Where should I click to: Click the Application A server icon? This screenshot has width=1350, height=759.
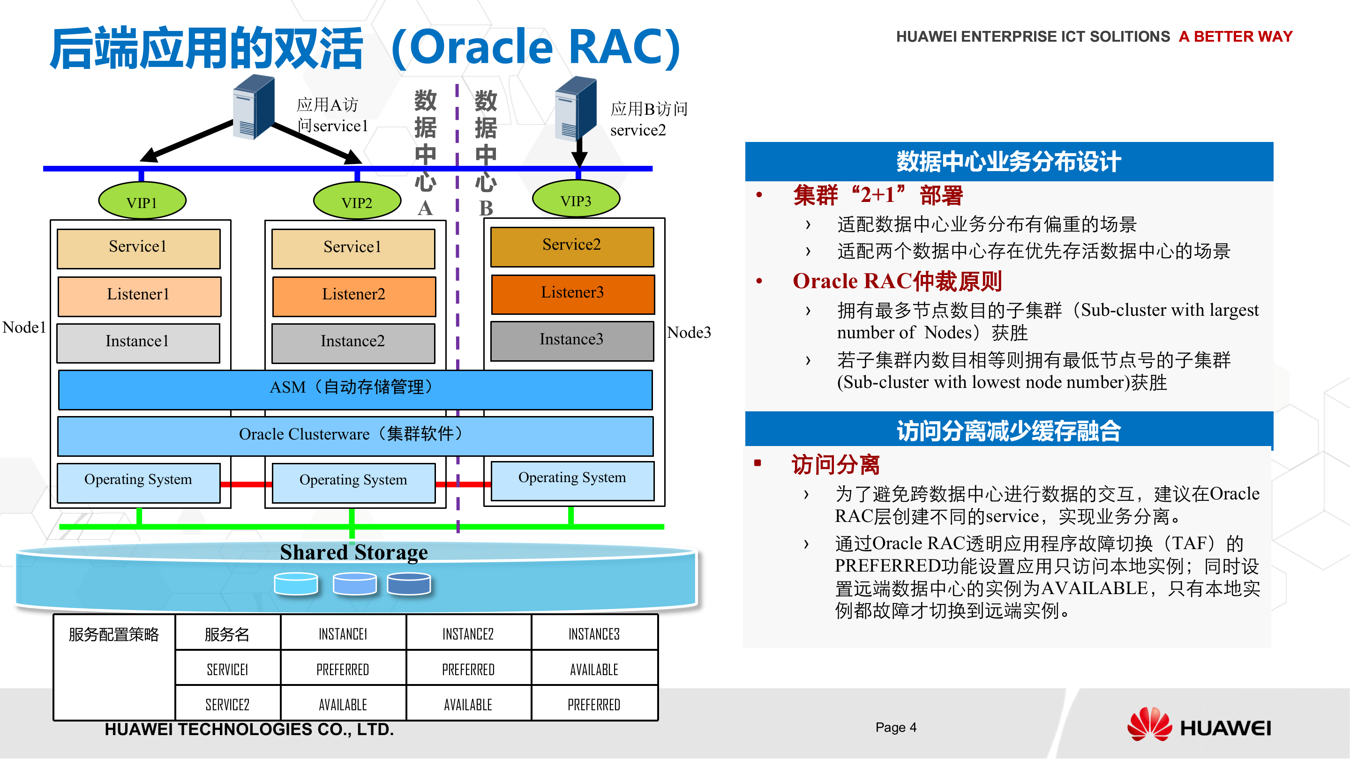click(254, 107)
